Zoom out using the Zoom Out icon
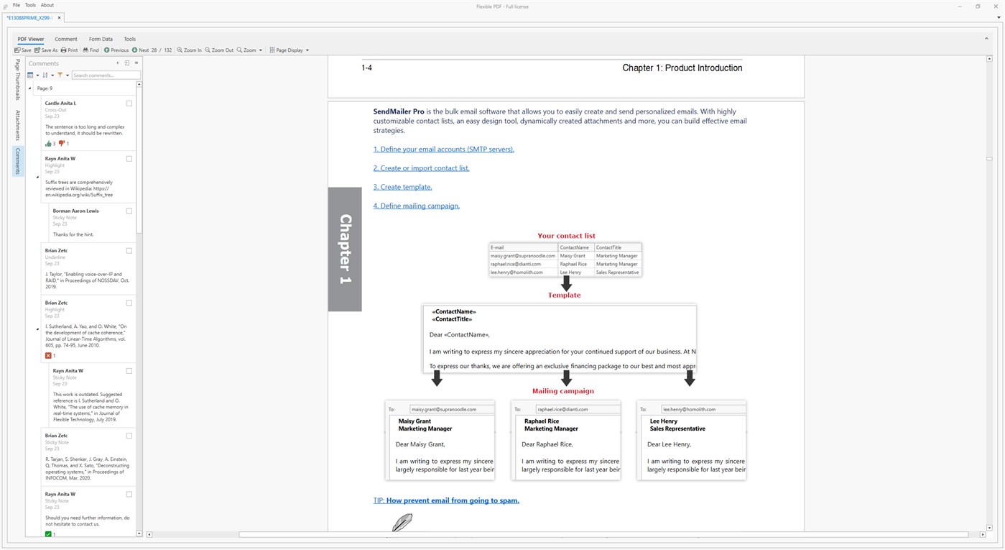The image size is (1005, 550). [218, 50]
